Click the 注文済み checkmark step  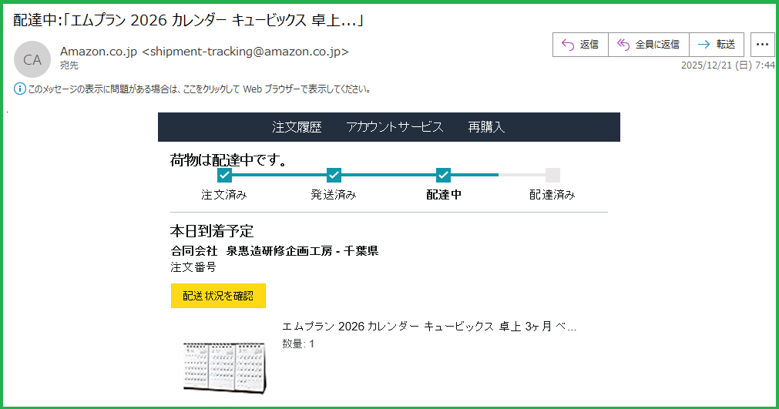[x=224, y=175]
